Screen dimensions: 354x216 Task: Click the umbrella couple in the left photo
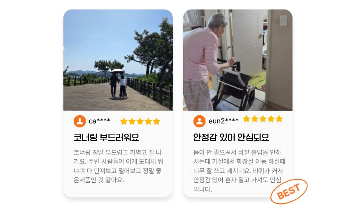119,84
